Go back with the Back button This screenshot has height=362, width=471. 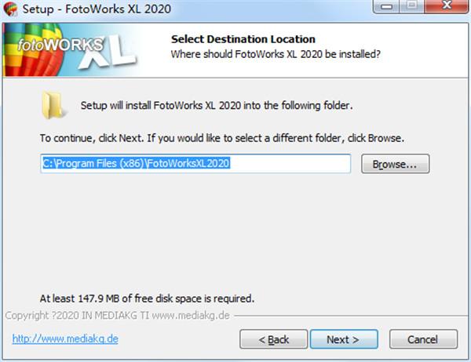pos(274,339)
